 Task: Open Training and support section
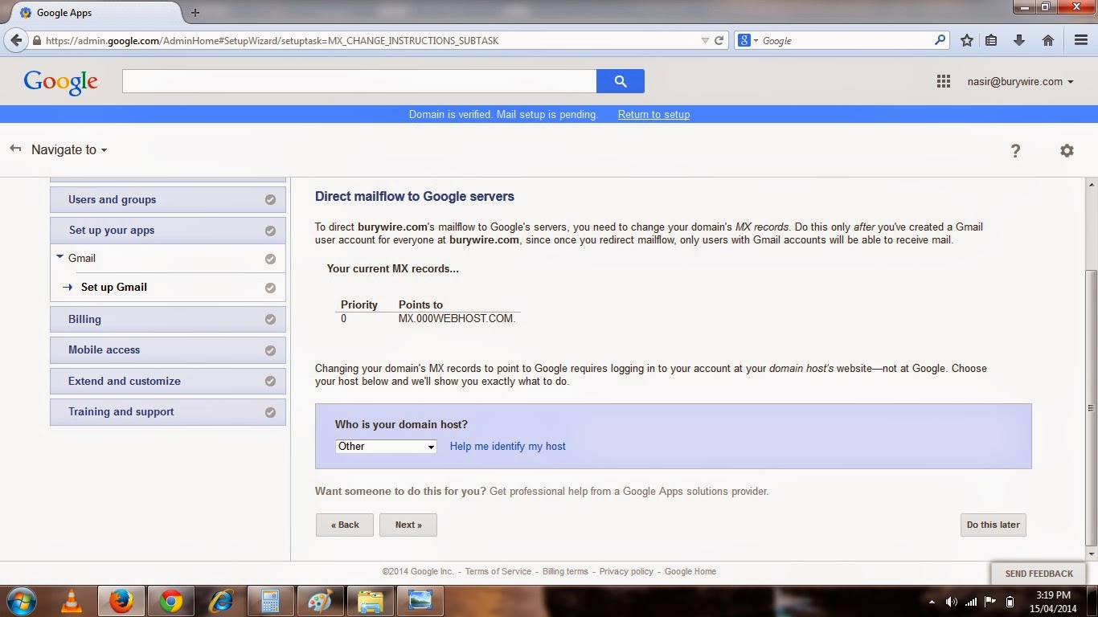(x=167, y=412)
